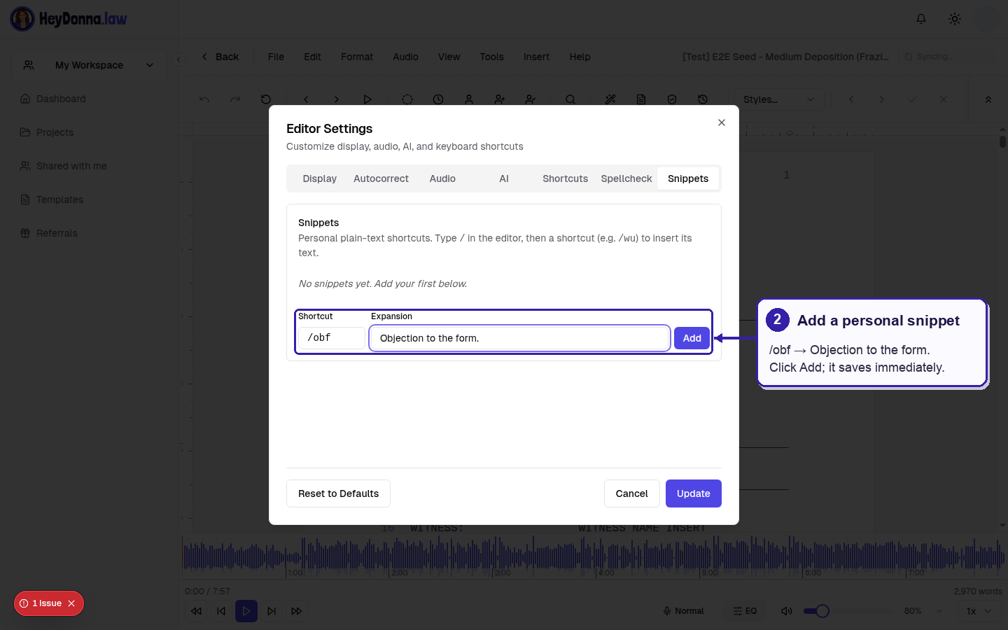The width and height of the screenshot is (1008, 630).
Task: Adjust the volume slider handle
Action: (822, 611)
